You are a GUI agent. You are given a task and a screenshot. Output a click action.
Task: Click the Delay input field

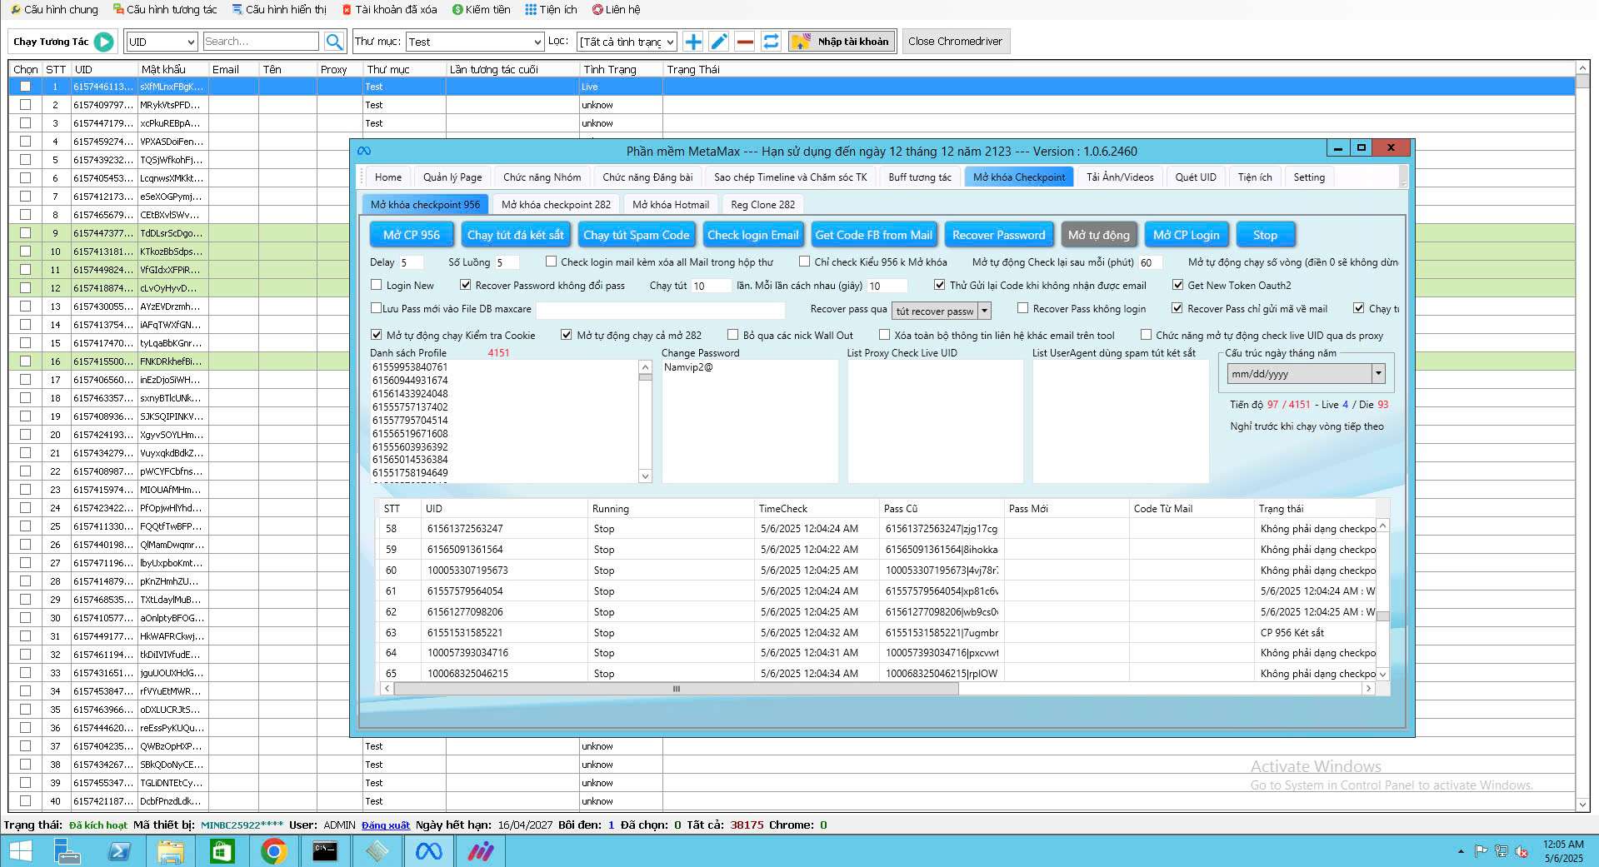410,262
